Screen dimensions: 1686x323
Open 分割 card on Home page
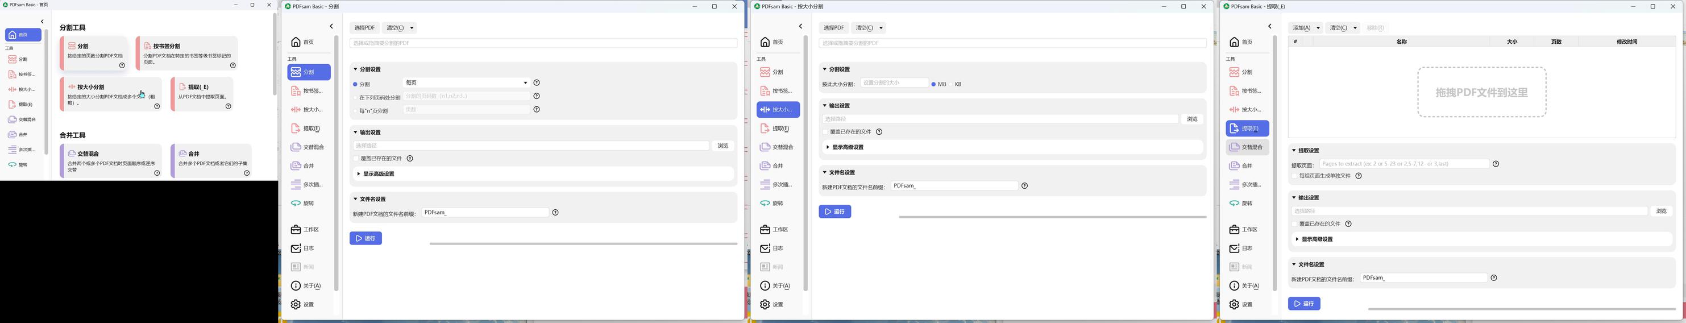(94, 53)
